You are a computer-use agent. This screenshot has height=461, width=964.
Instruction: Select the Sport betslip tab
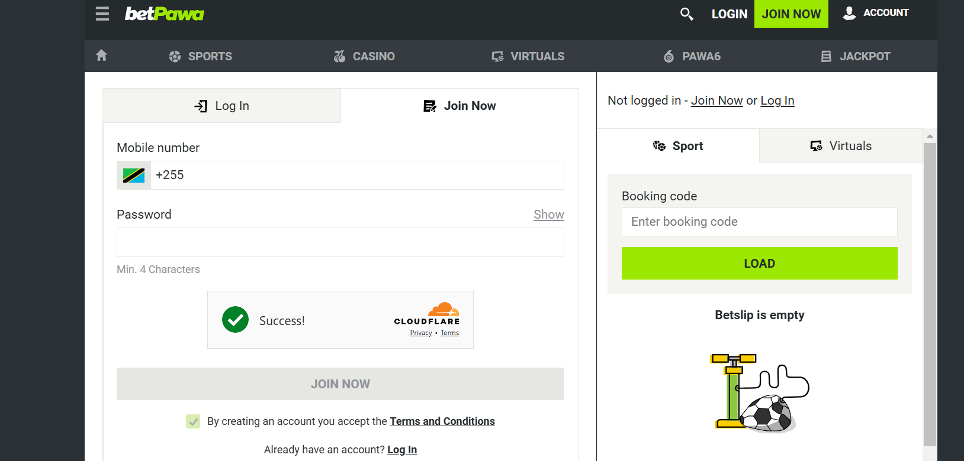[678, 146]
